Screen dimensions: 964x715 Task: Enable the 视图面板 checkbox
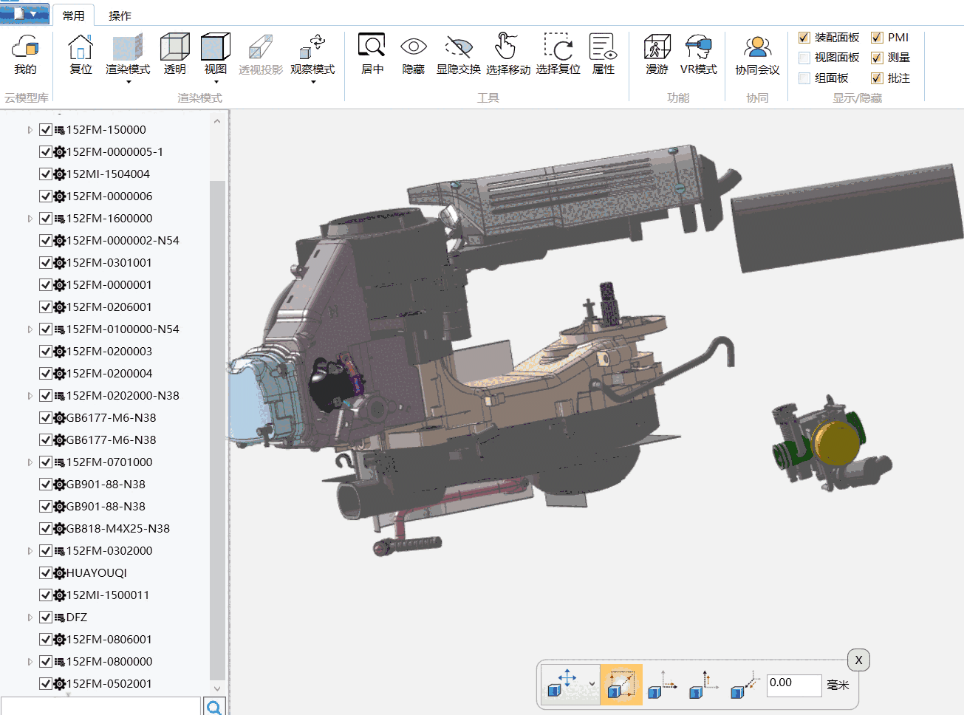tap(804, 58)
